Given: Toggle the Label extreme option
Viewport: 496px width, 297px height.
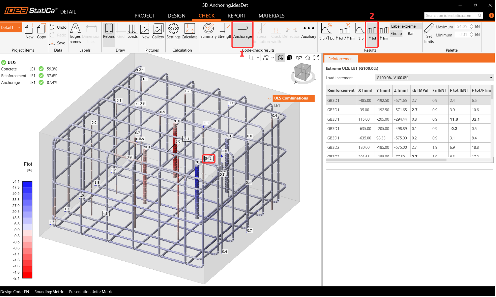Looking at the screenshot, I should point(403,26).
